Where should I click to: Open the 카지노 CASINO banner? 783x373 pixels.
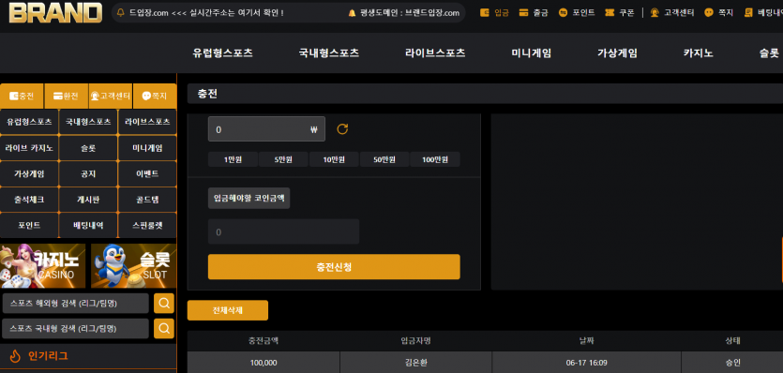pos(43,265)
